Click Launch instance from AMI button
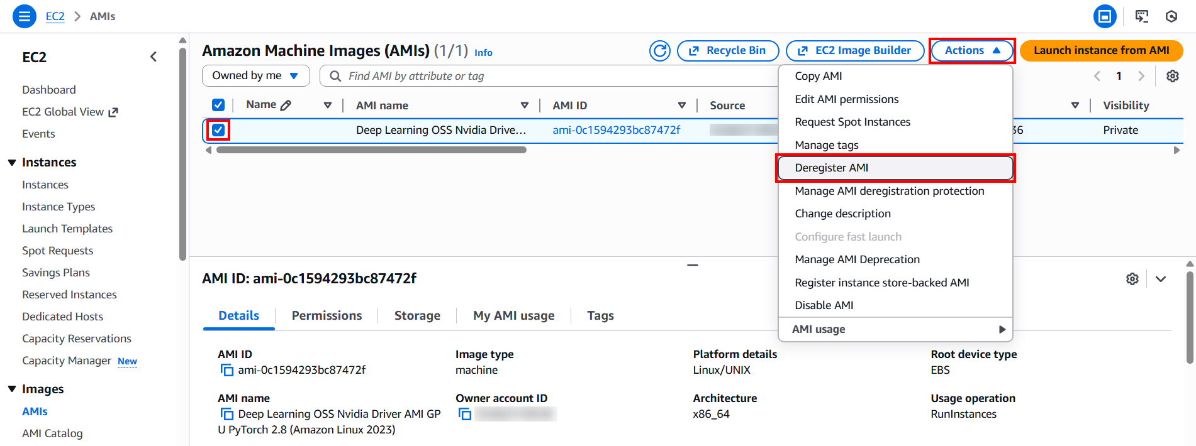Viewport: 1196px width, 446px height. [x=1101, y=50]
